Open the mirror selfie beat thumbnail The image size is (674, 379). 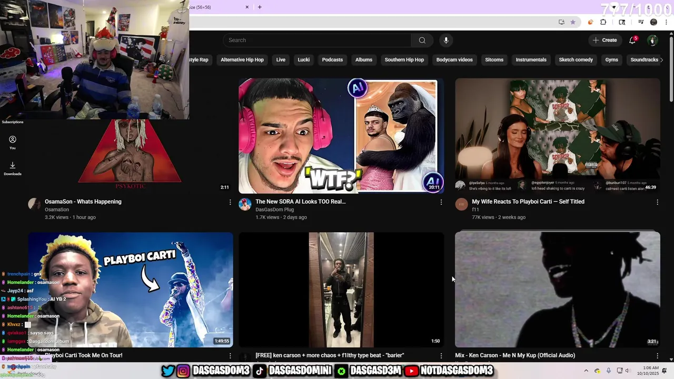click(x=341, y=290)
